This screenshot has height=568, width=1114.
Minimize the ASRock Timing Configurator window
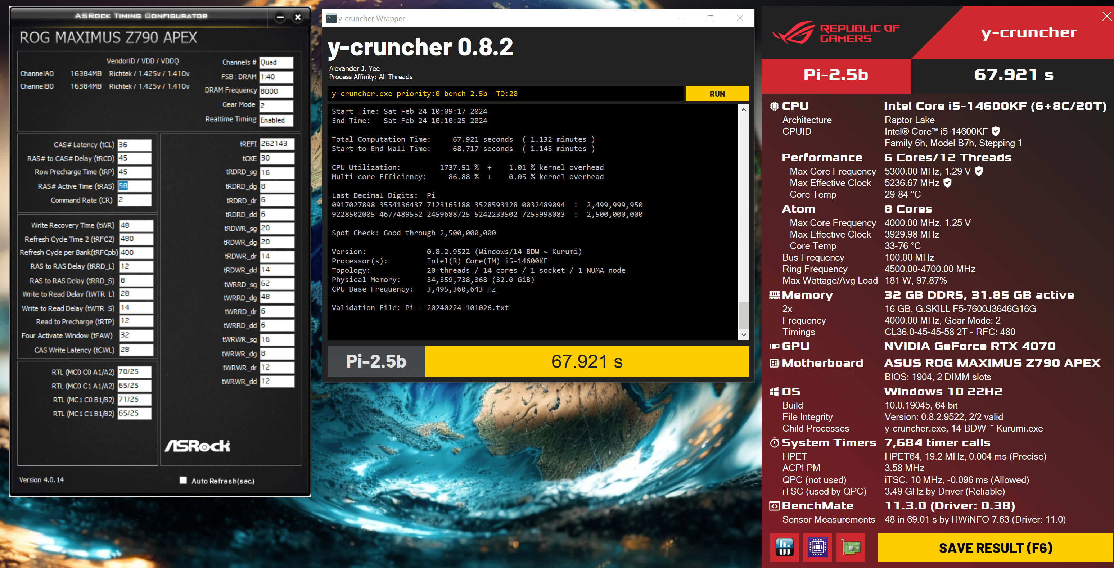pos(280,17)
